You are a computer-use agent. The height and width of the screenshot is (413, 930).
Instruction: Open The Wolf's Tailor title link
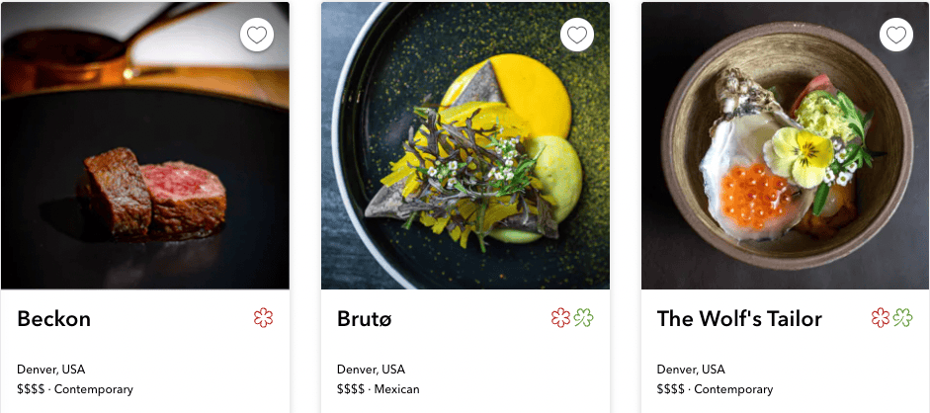click(x=739, y=319)
